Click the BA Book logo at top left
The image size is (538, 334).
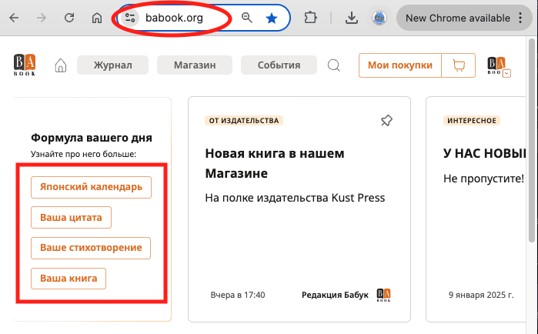(x=25, y=65)
